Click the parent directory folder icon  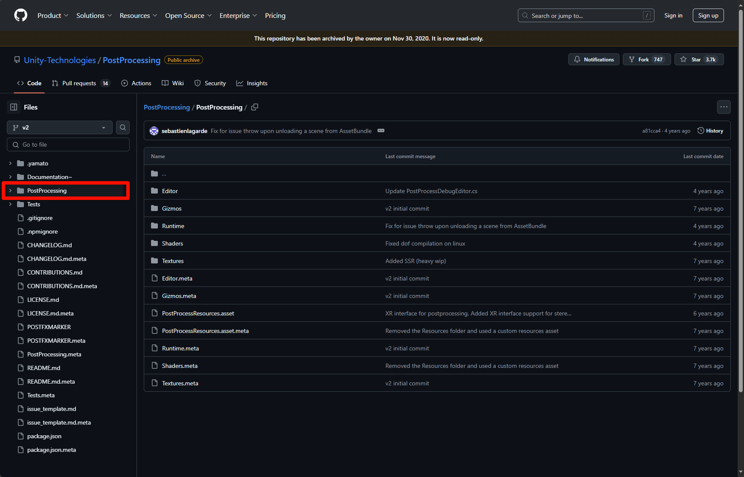click(154, 173)
